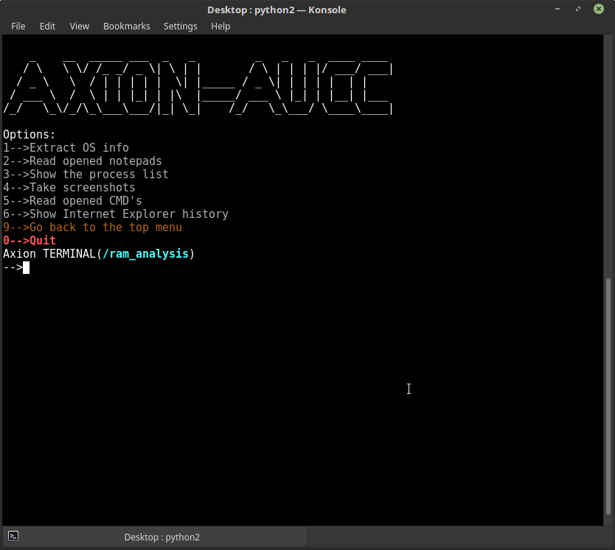Click the red '0-->Quit' line

pos(29,241)
